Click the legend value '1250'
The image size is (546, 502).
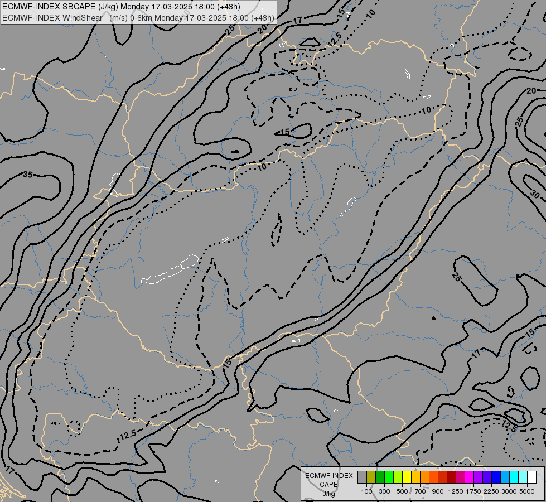pos(456,491)
